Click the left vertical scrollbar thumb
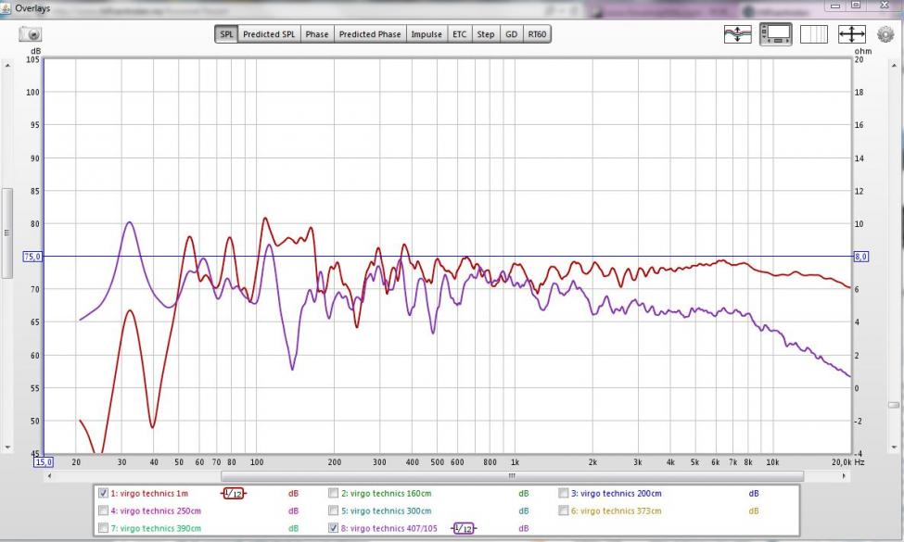 click(6, 233)
